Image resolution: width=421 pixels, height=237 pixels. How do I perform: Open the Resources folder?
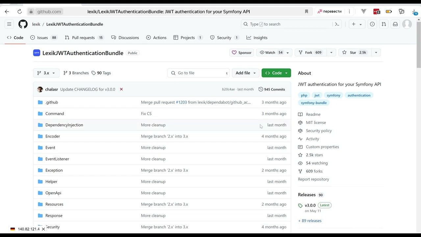click(54, 204)
